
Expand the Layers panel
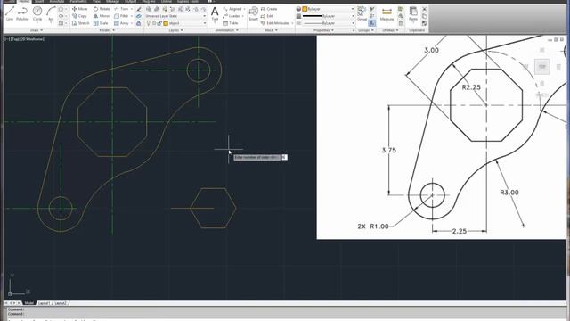click(x=175, y=30)
